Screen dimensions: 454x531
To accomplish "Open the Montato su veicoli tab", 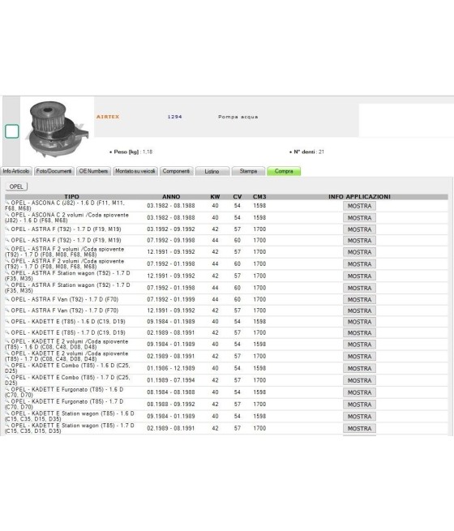I will [135, 171].
